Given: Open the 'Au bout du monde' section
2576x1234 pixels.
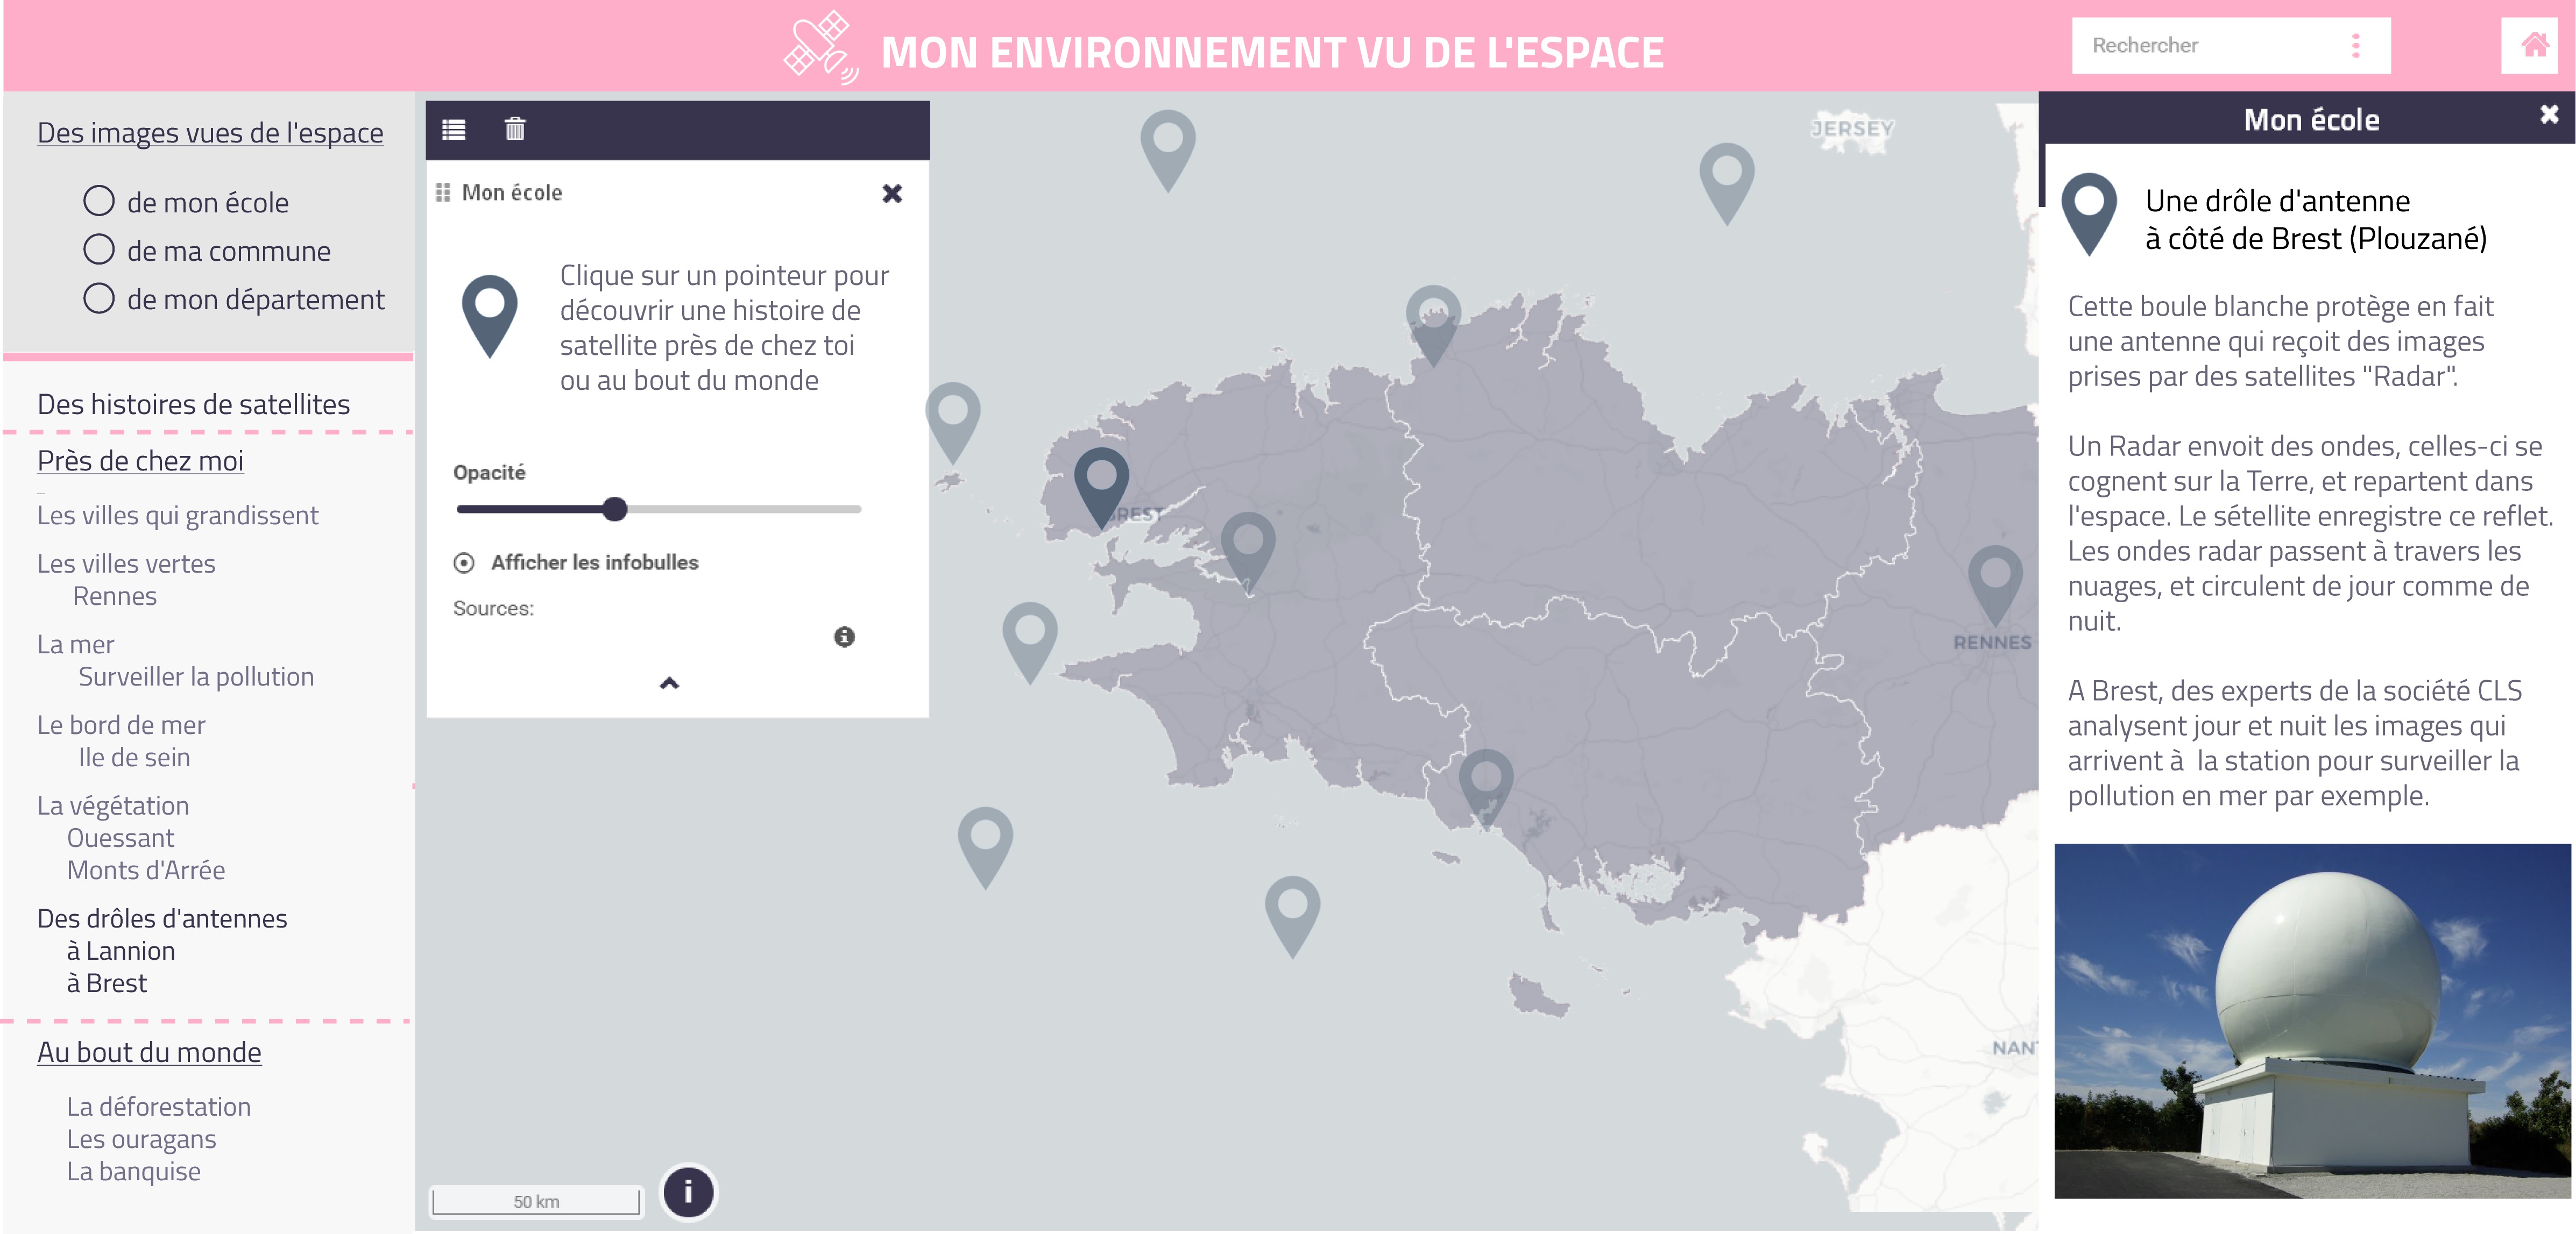Looking at the screenshot, I should (148, 1051).
